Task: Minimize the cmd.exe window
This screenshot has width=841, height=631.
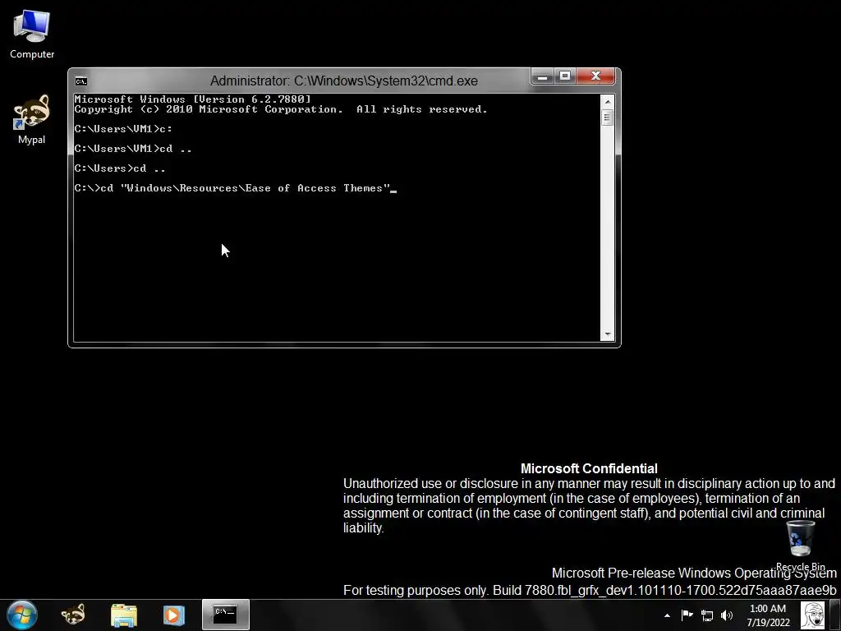Action: click(542, 76)
